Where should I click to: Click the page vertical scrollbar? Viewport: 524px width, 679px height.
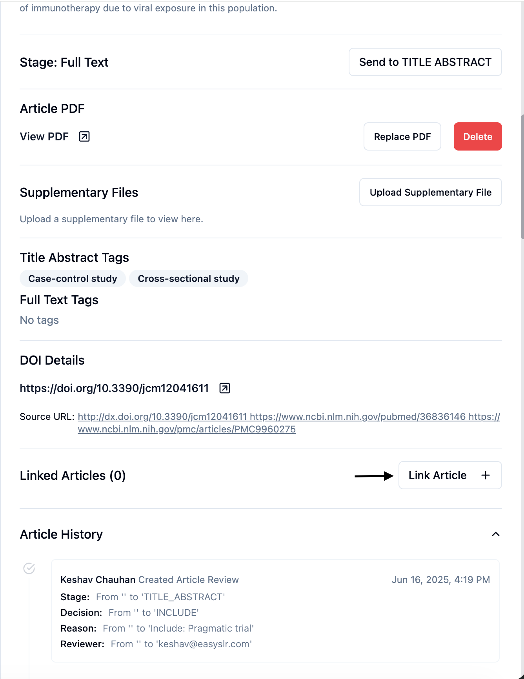tap(522, 176)
